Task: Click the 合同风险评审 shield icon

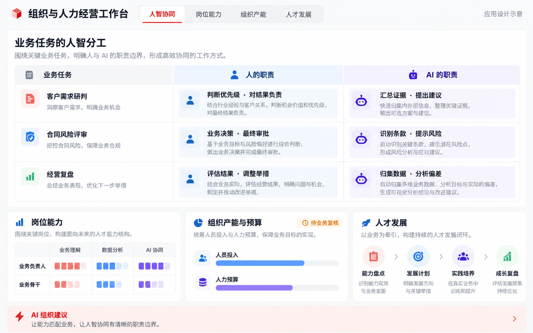Action: (30, 137)
